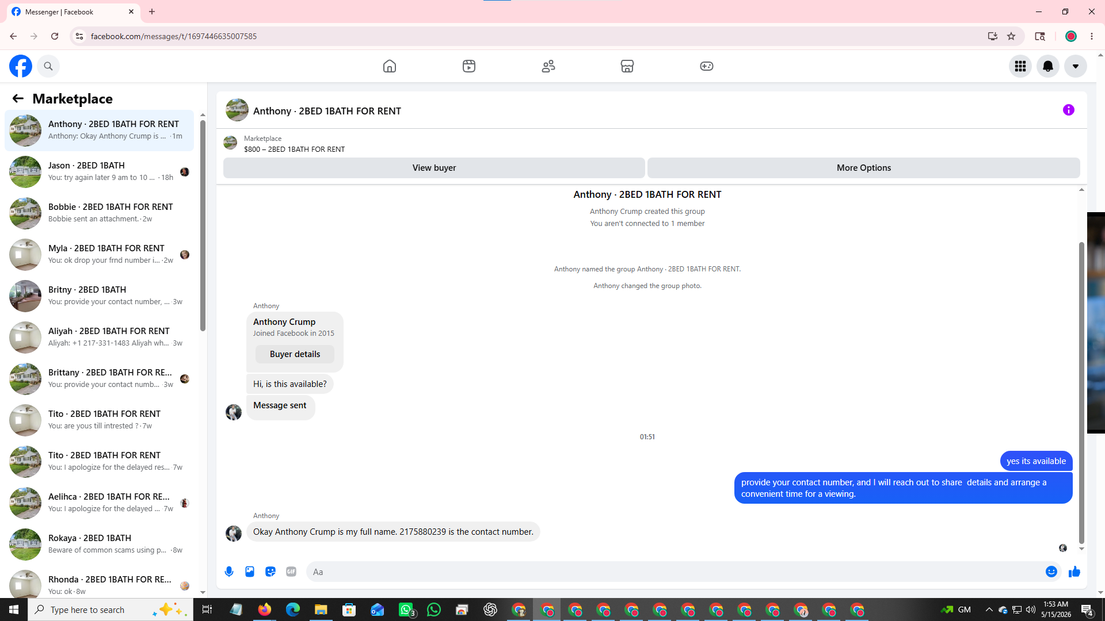Open the Reels video icon

tap(469, 66)
